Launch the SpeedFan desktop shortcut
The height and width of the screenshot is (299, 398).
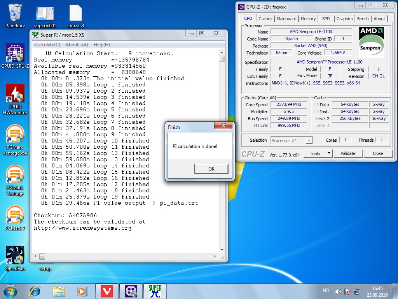[x=15, y=259]
